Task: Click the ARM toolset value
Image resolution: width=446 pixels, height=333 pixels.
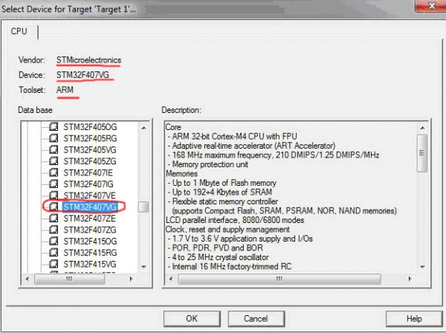Action: 65,90
